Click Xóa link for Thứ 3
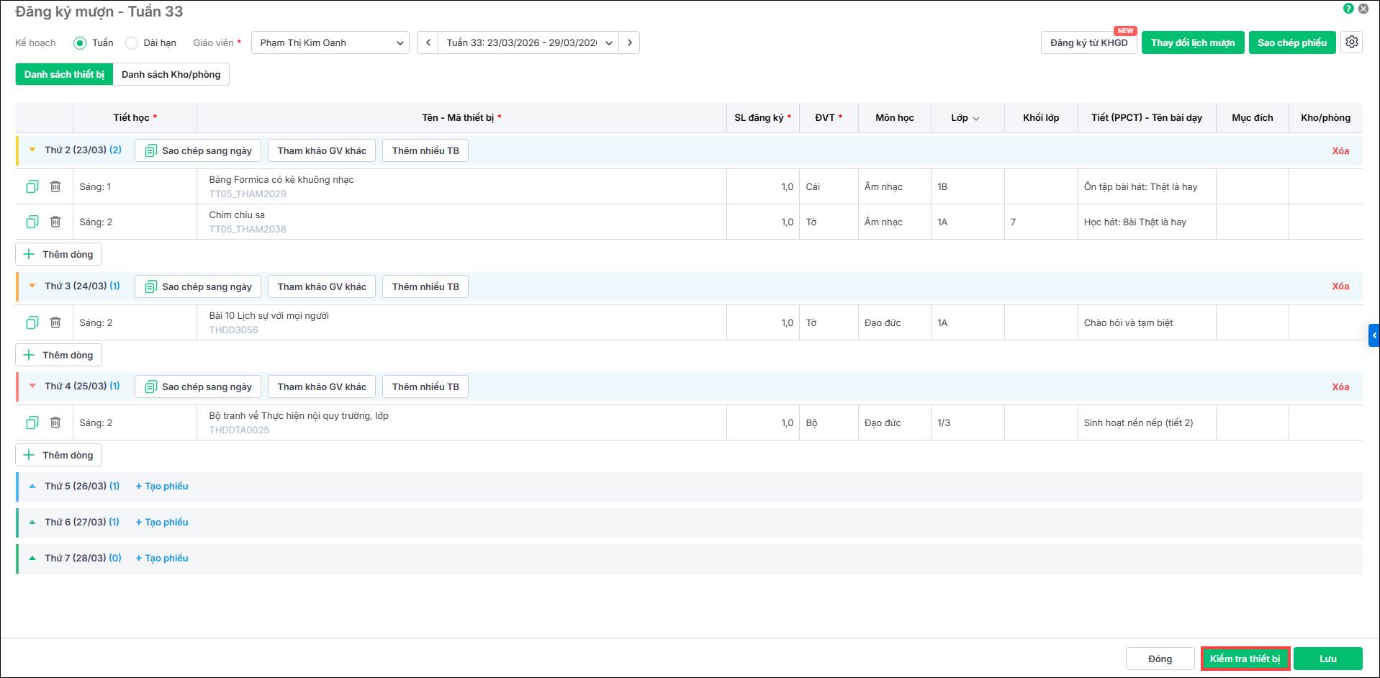1380x678 pixels. click(1340, 286)
